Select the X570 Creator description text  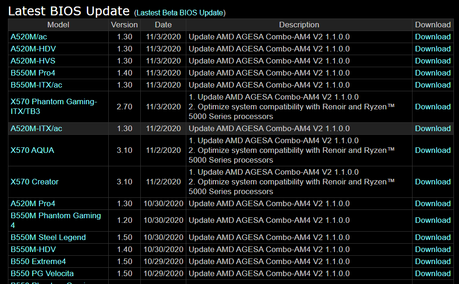pyautogui.click(x=292, y=182)
